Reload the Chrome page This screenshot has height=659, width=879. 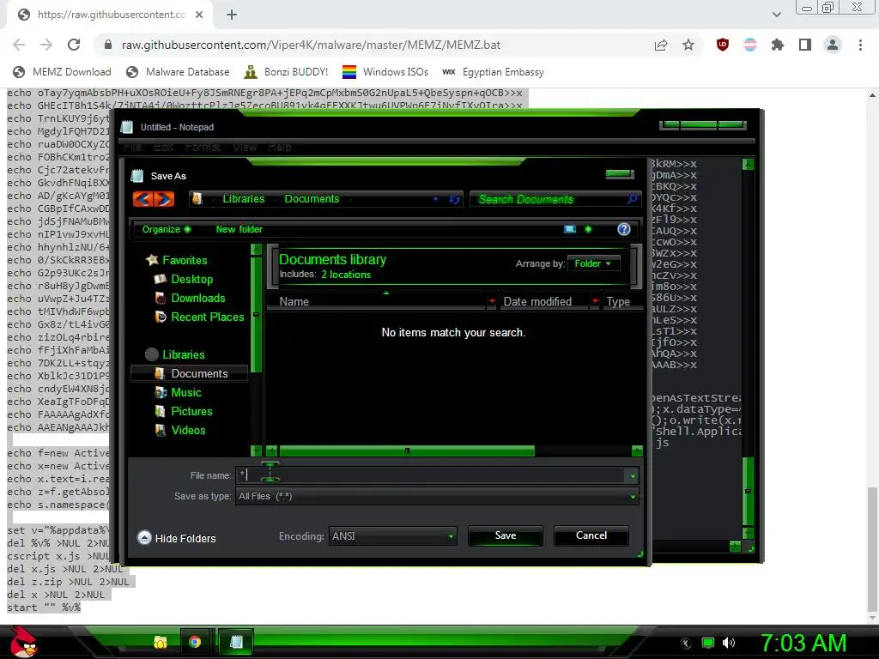[74, 45]
